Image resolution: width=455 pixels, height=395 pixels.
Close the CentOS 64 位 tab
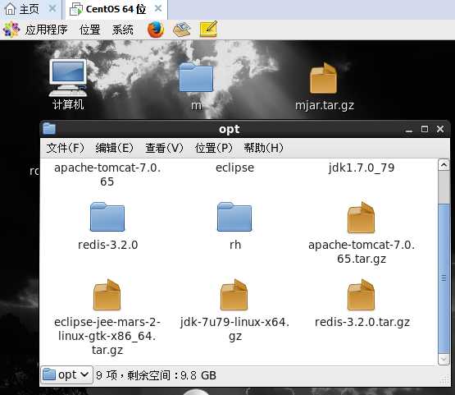click(x=158, y=9)
